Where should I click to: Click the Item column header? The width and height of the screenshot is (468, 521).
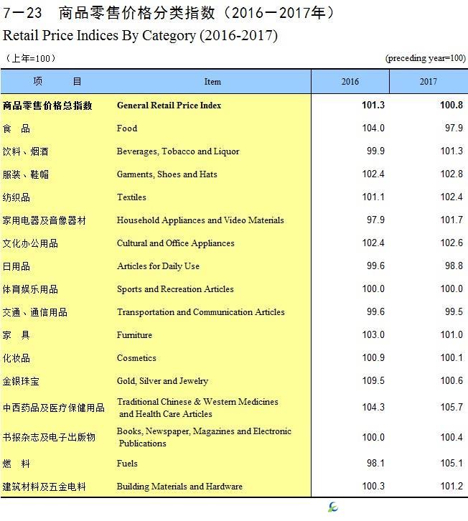(x=212, y=82)
